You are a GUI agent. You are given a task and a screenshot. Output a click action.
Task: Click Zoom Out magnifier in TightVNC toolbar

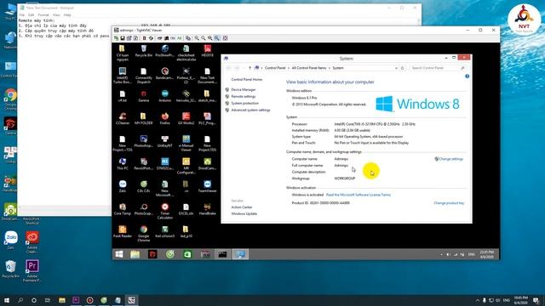(x=204, y=38)
